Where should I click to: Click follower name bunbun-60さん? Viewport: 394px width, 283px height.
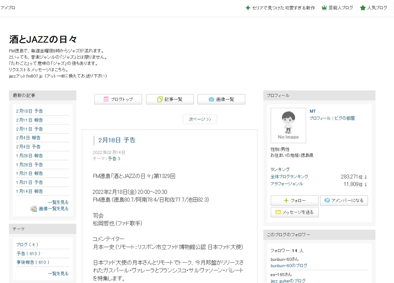click(x=285, y=259)
